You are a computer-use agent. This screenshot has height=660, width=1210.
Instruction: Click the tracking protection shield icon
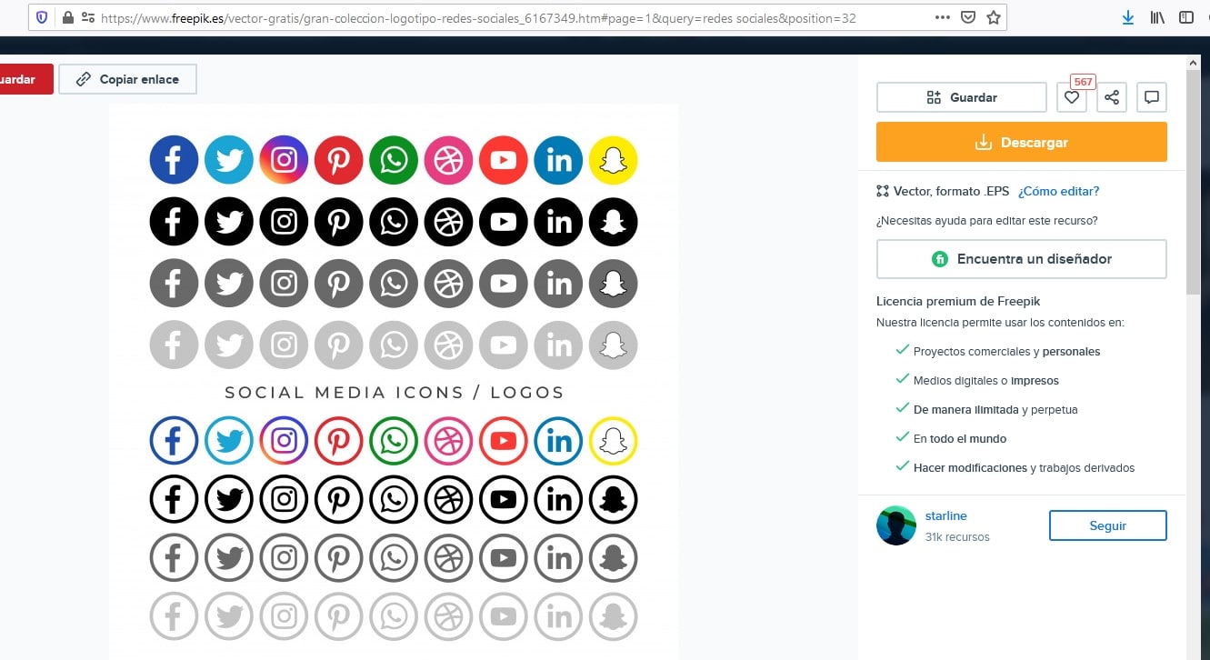43,17
